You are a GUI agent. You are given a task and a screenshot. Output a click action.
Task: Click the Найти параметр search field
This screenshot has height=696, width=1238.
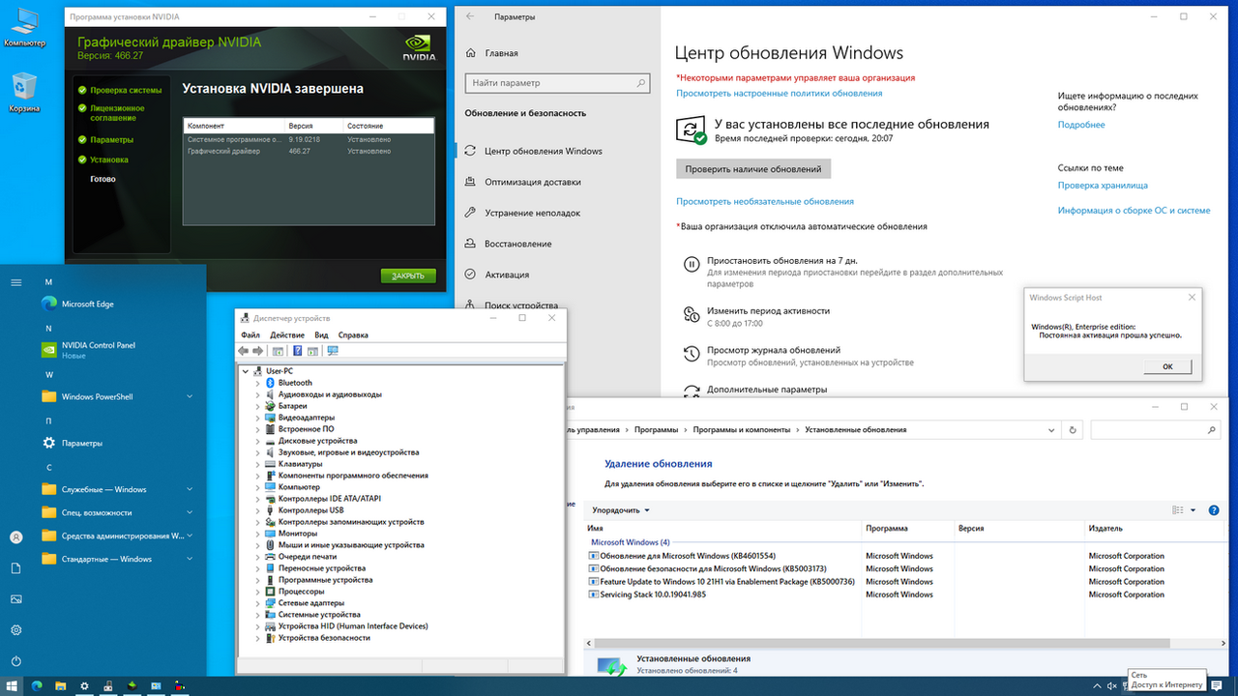pos(557,83)
